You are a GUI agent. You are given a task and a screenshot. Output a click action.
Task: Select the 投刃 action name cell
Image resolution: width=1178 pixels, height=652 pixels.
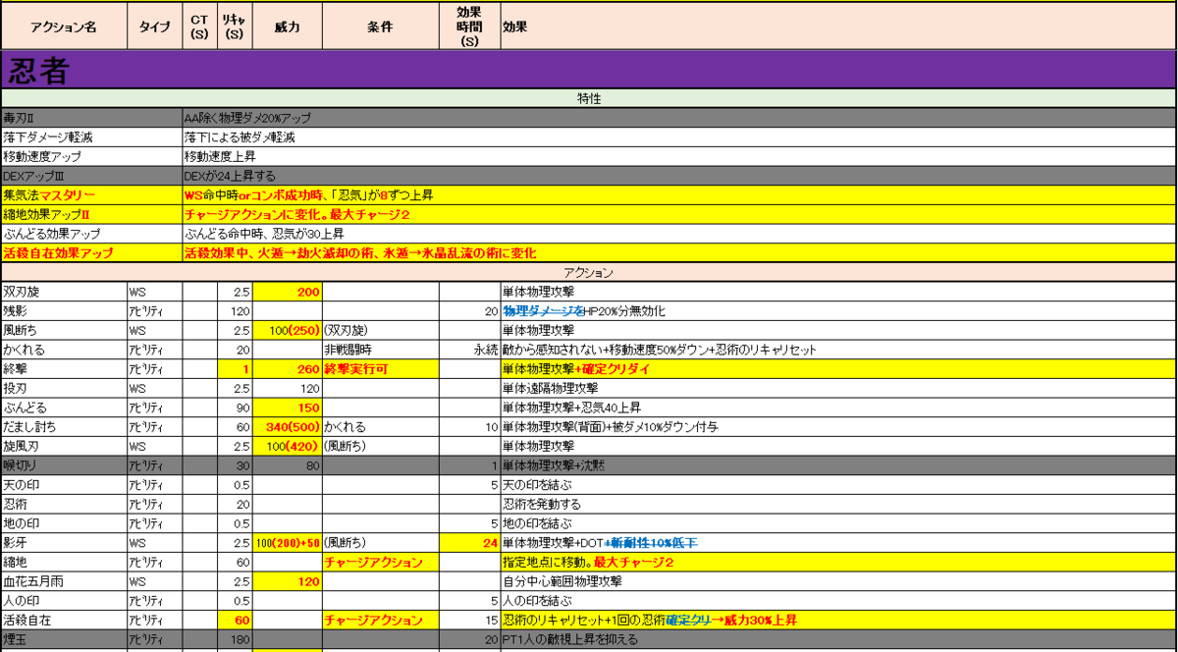[64, 389]
